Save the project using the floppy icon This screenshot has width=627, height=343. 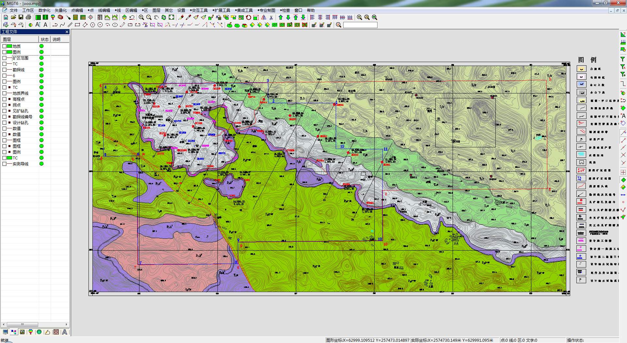21,17
